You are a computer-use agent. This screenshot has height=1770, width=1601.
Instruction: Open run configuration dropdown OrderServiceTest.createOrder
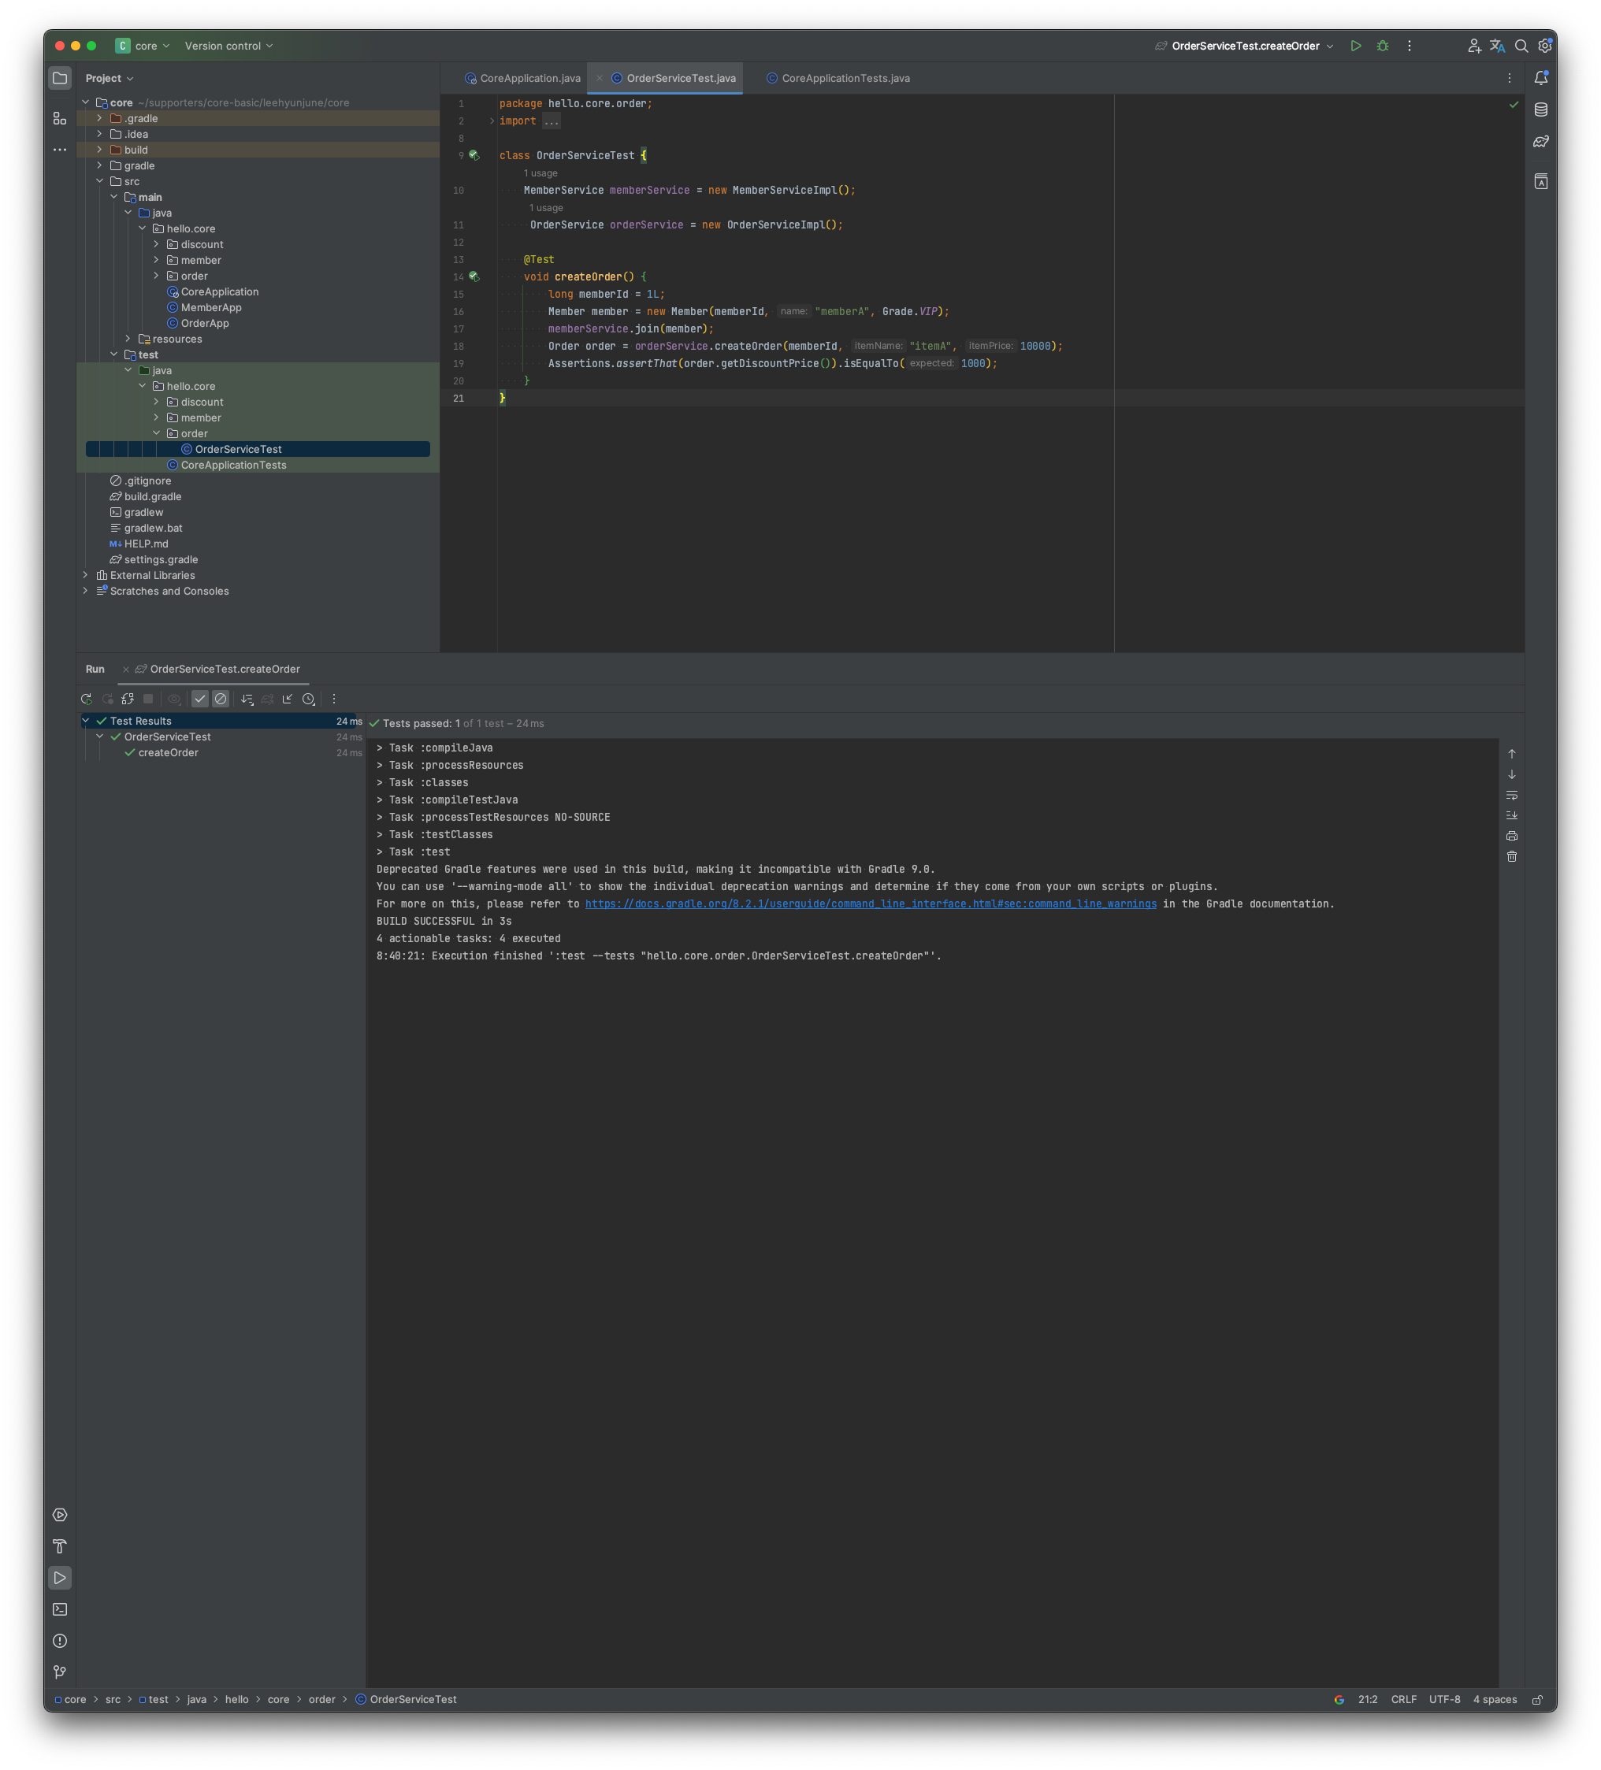click(1244, 46)
